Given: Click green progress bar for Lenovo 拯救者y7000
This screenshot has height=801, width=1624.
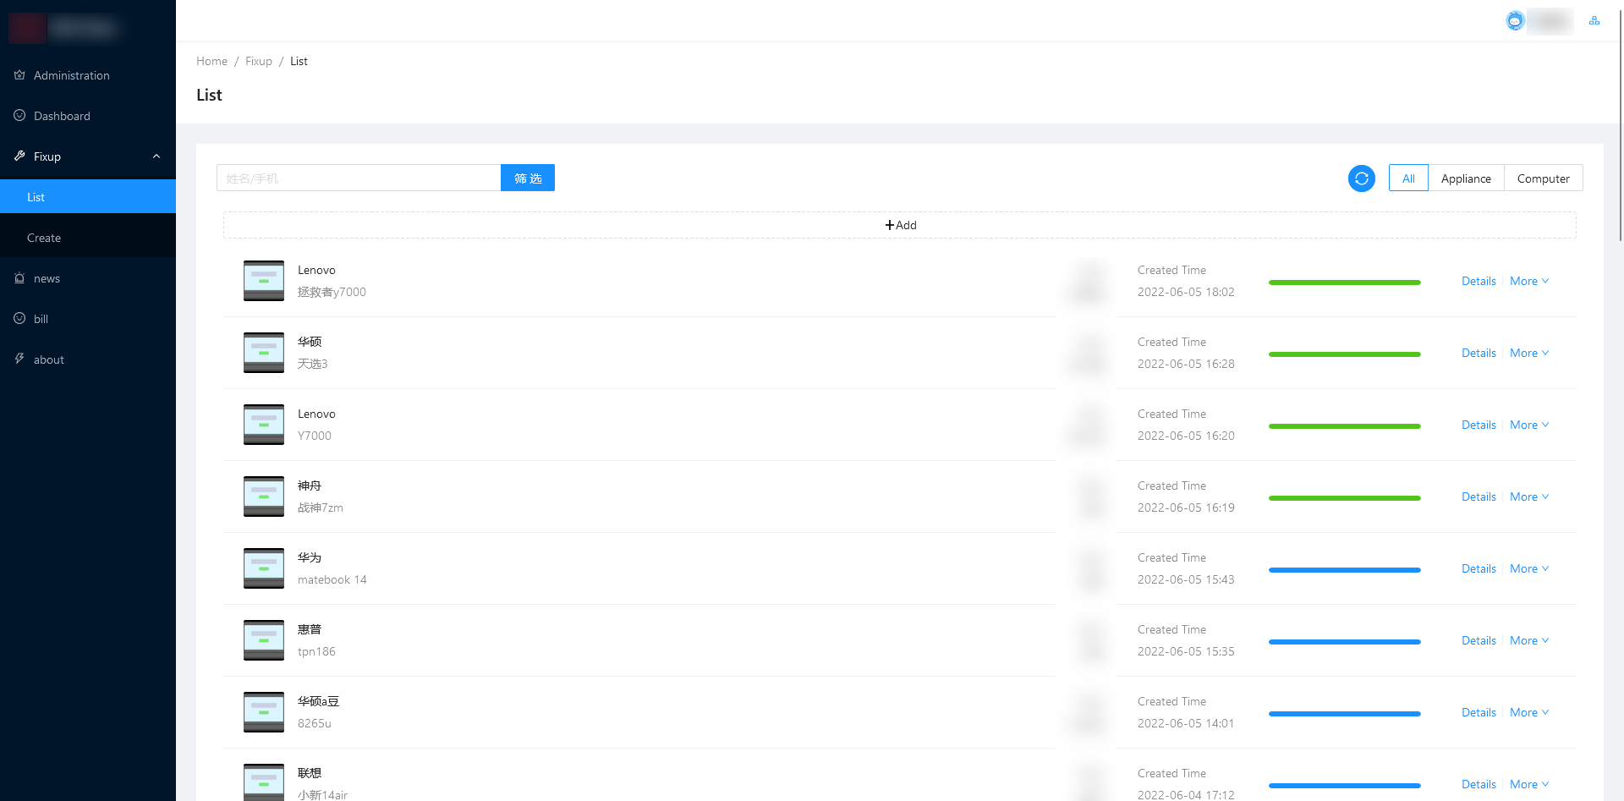Looking at the screenshot, I should tap(1345, 283).
